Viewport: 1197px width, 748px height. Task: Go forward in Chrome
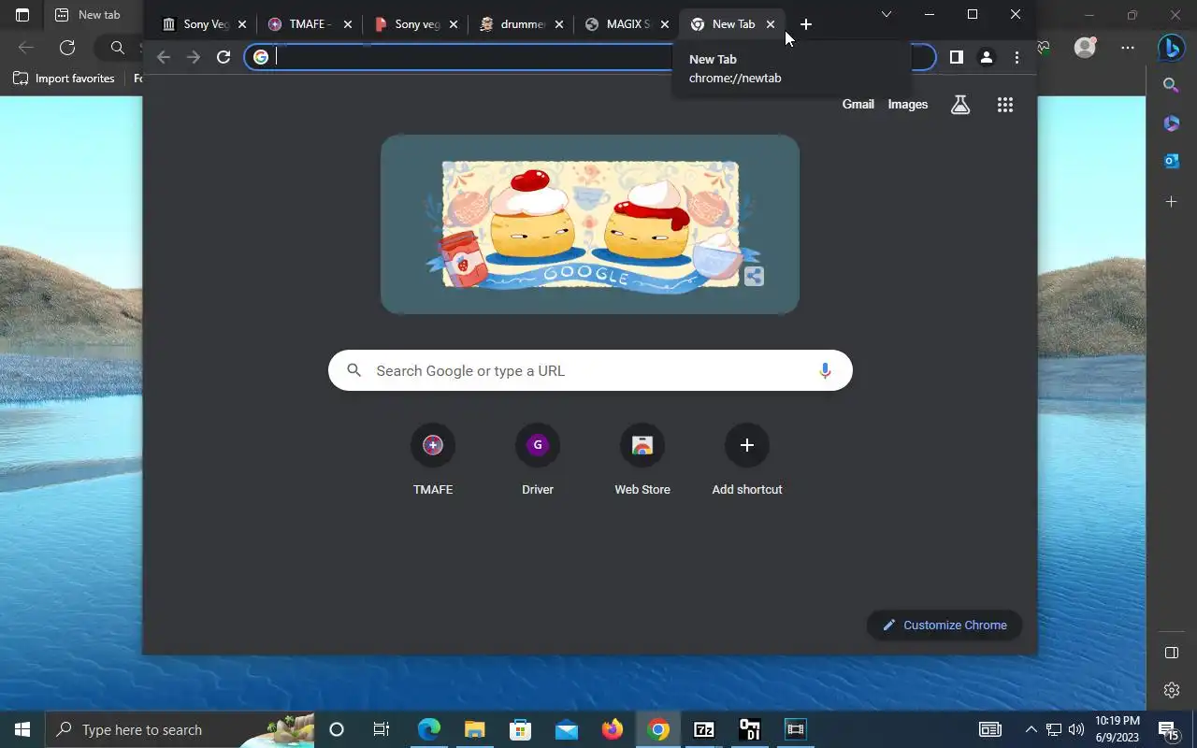click(194, 57)
